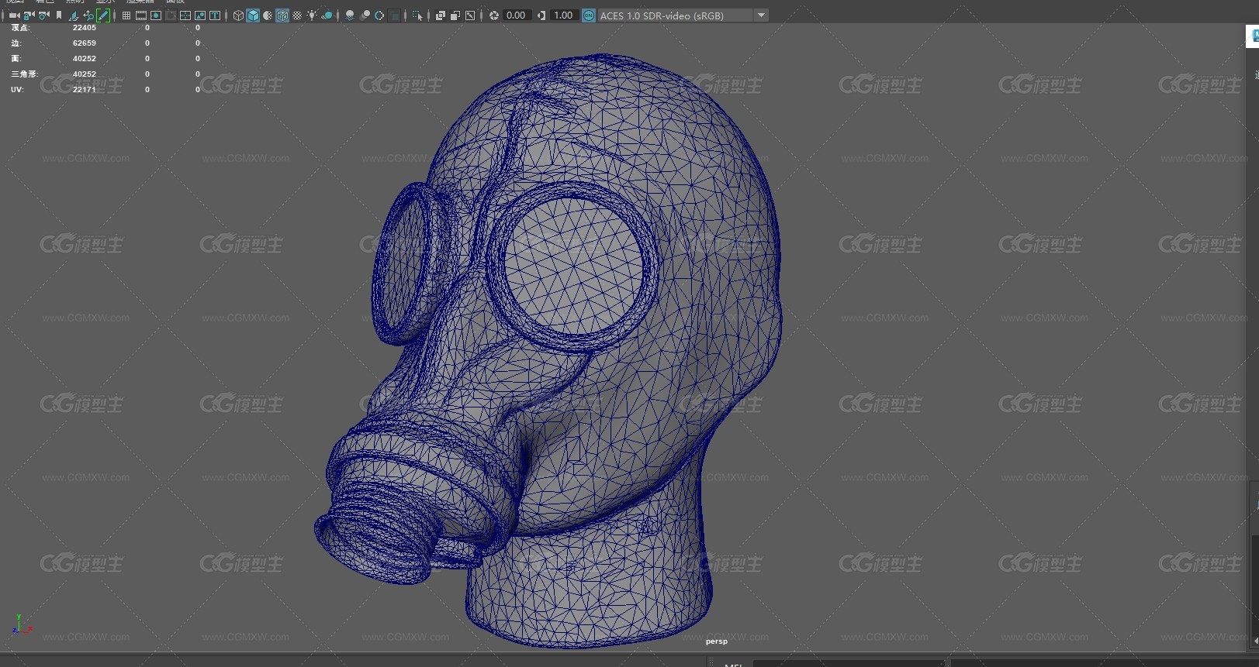
Task: Toggle the View Transform ON button
Action: [589, 15]
